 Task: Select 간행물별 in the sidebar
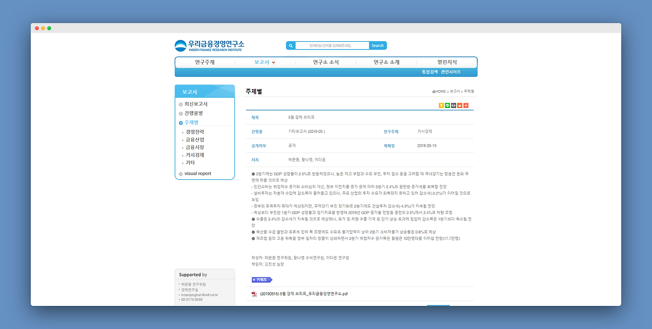(194, 113)
